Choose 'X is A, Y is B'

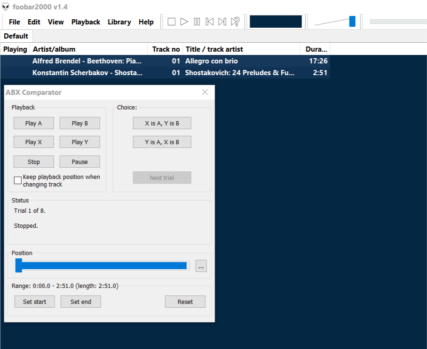tap(162, 123)
